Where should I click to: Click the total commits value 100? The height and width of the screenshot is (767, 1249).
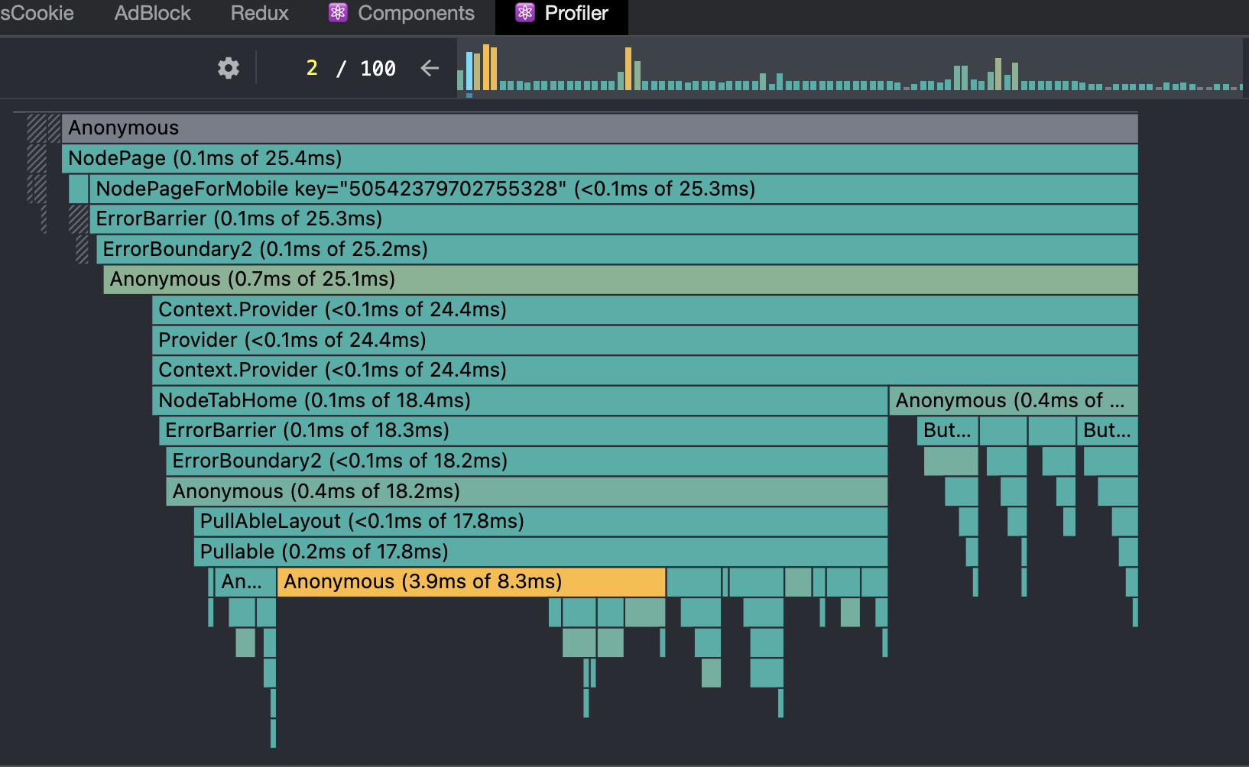tap(378, 68)
